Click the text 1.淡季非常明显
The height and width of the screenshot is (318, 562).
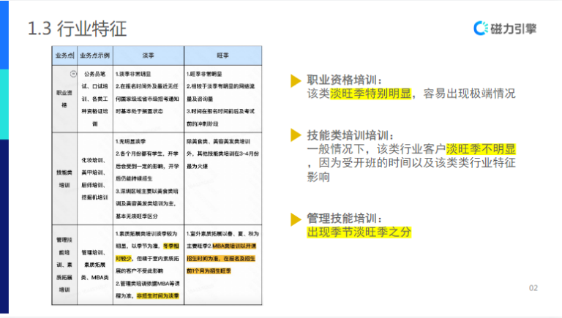click(133, 74)
